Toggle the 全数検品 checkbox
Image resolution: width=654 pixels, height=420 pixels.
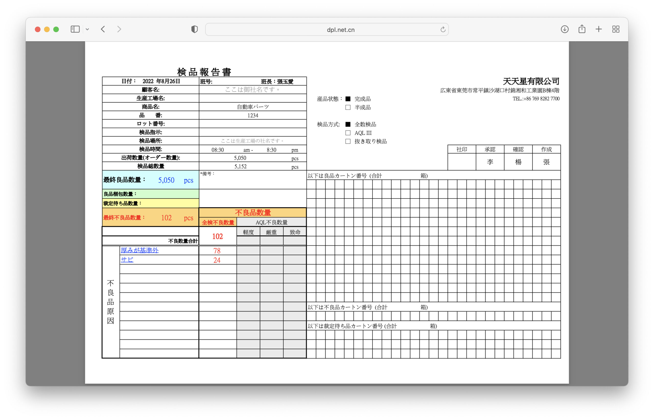point(348,124)
